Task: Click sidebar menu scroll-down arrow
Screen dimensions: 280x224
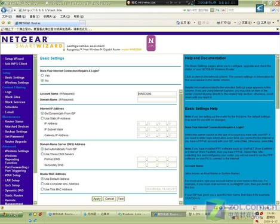Action: [x=35, y=202]
